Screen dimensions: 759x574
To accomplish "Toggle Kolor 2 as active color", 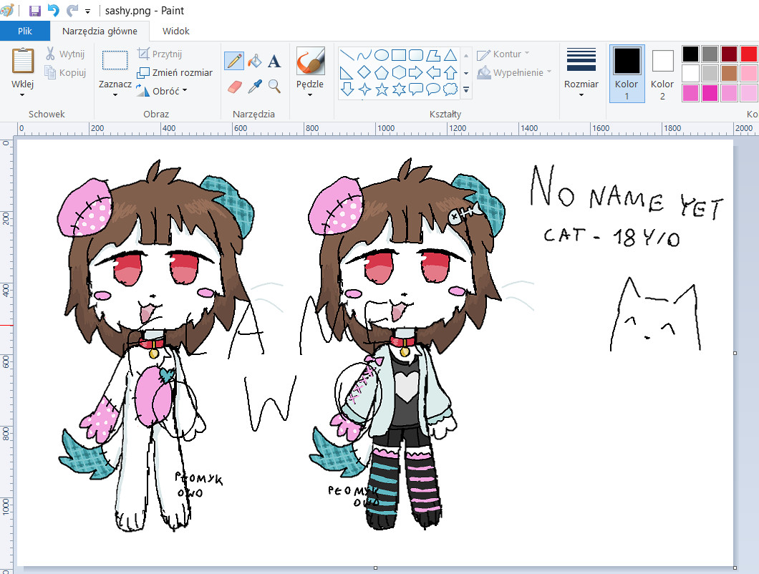I will [662, 72].
